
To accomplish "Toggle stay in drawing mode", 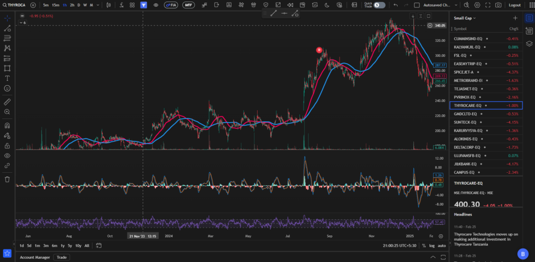I will click(7, 136).
